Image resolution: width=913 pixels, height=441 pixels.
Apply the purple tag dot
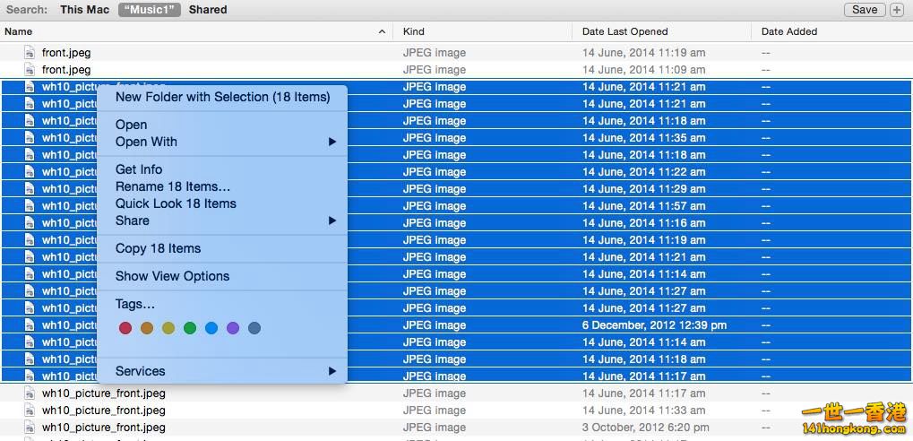(233, 329)
